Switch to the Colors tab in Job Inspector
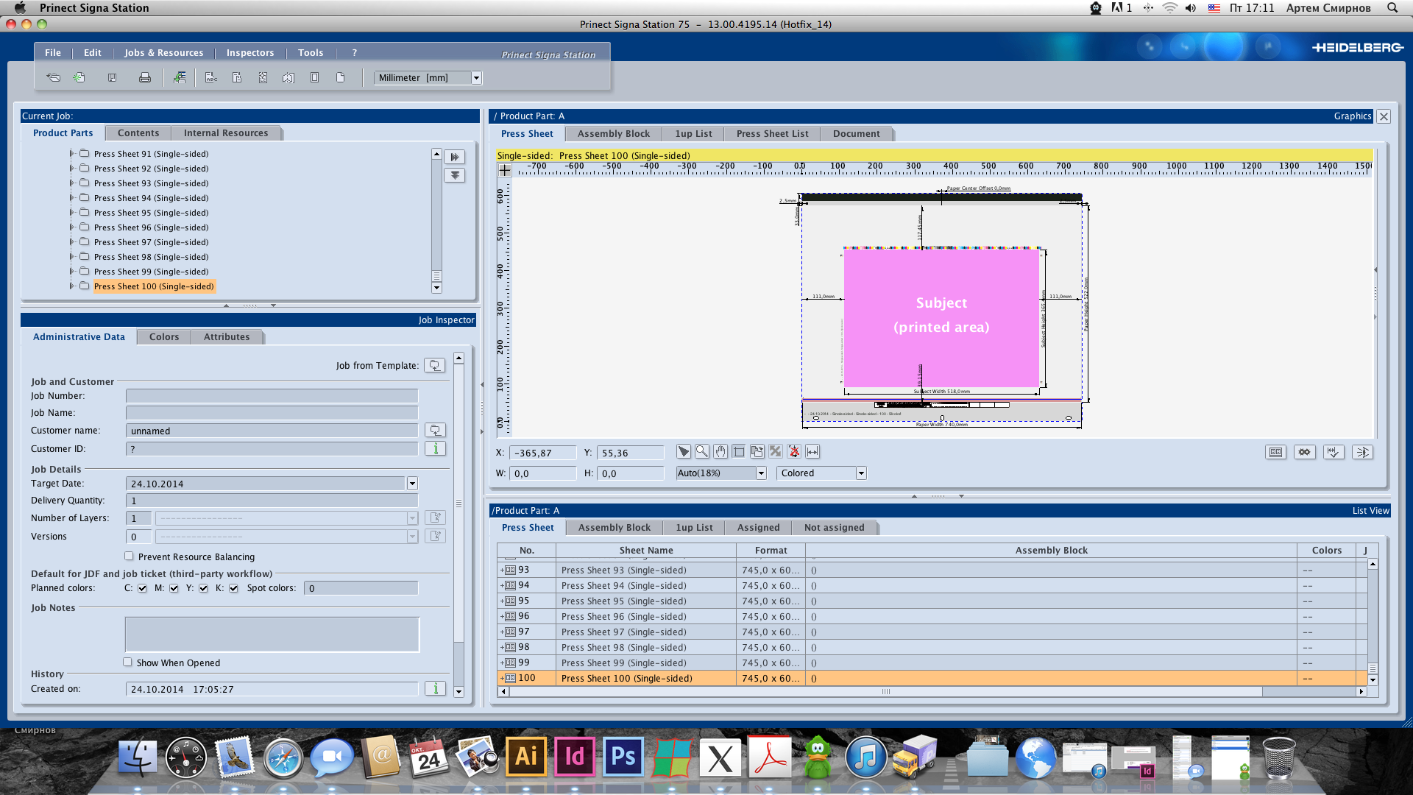 click(x=164, y=336)
